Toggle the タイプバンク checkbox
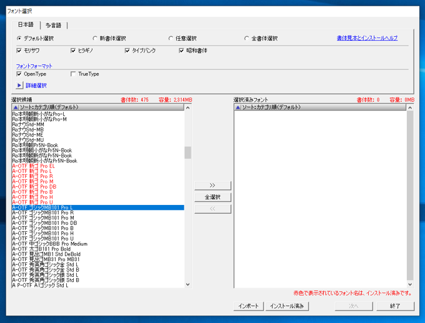The height and width of the screenshot is (323, 425). 127,51
